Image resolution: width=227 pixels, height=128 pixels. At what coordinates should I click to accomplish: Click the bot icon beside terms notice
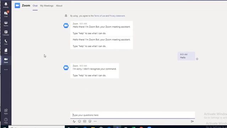click(66, 16)
